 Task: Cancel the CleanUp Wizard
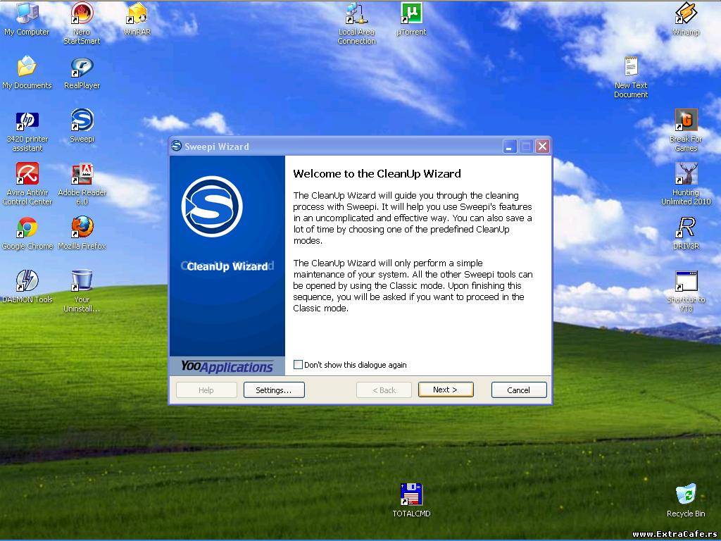coord(519,390)
